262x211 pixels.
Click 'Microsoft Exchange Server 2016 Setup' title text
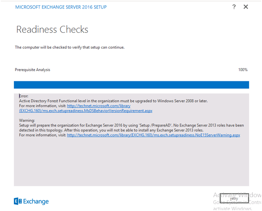pyautogui.click(x=61, y=7)
